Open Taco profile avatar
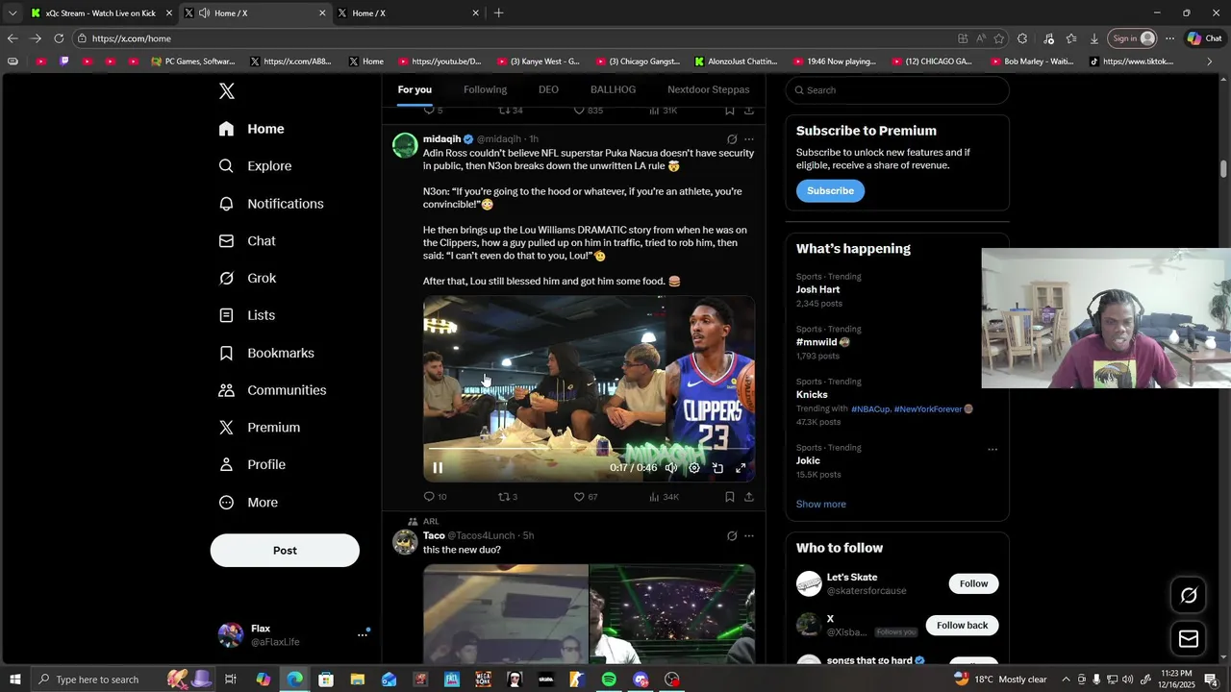This screenshot has width=1231, height=692. tap(405, 542)
